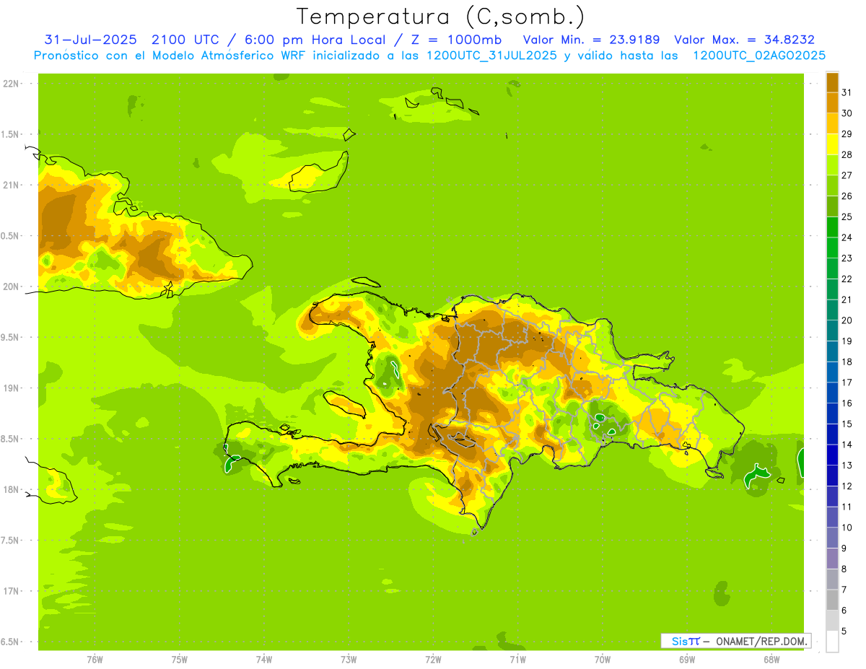The image size is (866, 669).
Task: Click the dark brown legend swatch above 31
Action: click(832, 82)
